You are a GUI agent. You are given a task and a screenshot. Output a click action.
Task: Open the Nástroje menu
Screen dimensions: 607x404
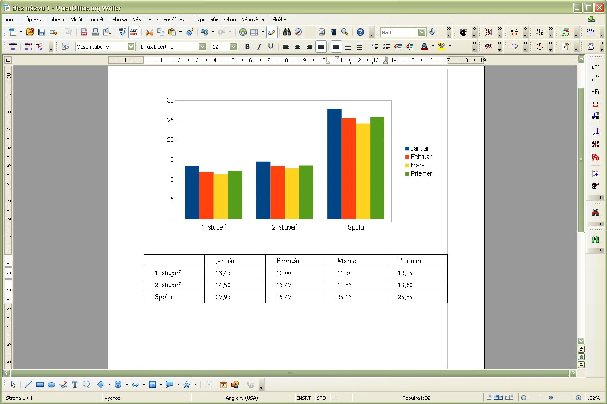click(142, 19)
